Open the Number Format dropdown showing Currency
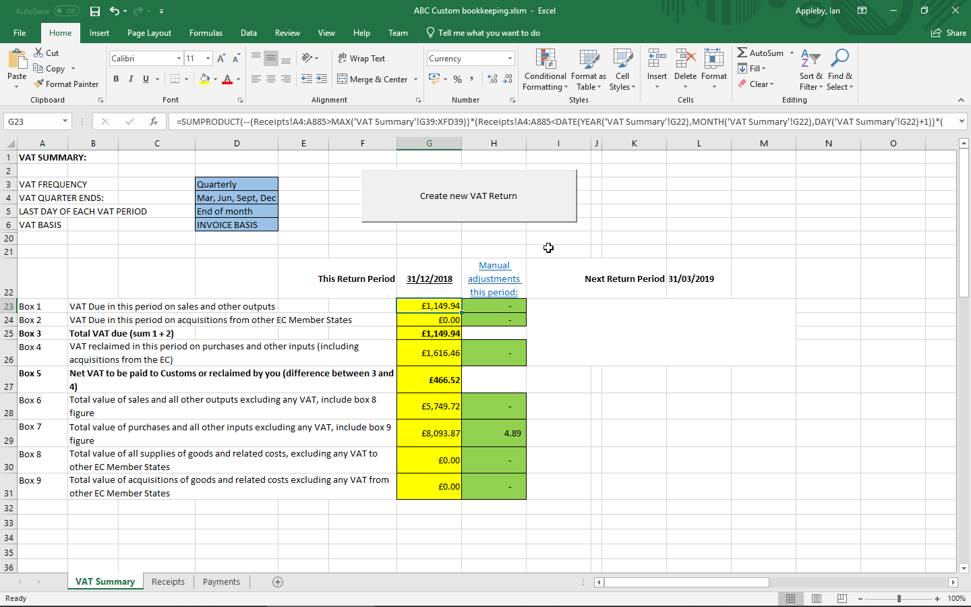971x607 pixels. [x=470, y=58]
